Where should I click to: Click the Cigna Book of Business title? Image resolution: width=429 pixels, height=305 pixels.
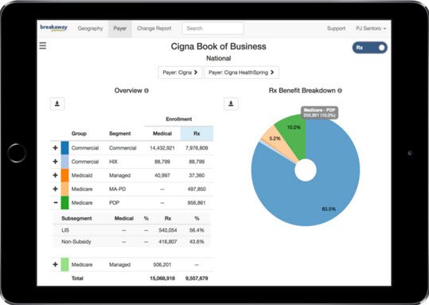(x=219, y=46)
